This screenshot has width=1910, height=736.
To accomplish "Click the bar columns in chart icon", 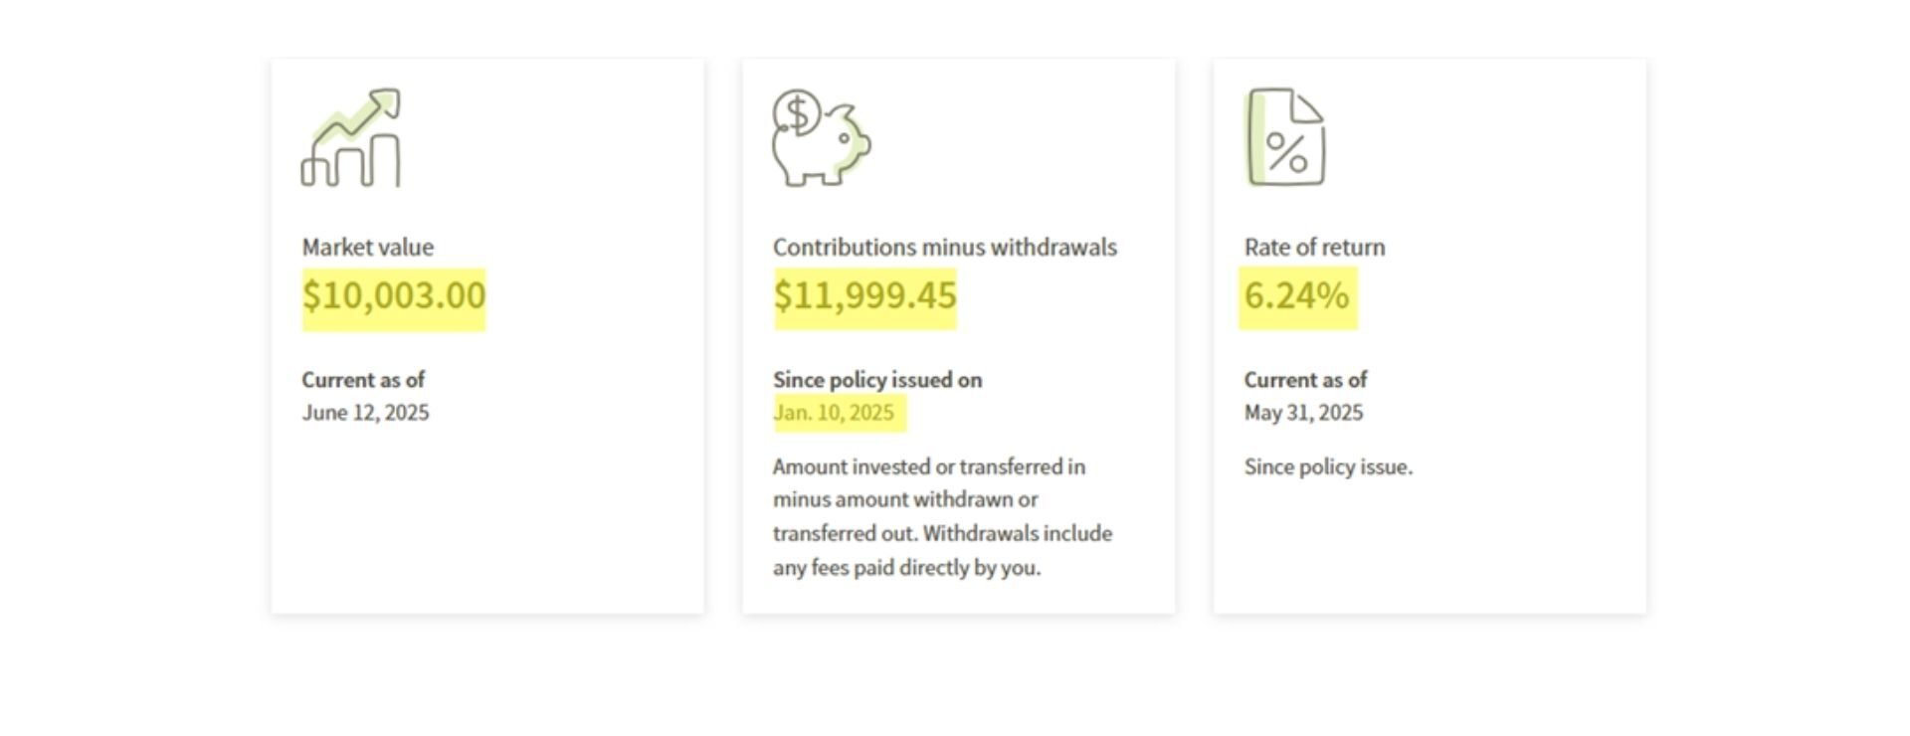I will [351, 161].
